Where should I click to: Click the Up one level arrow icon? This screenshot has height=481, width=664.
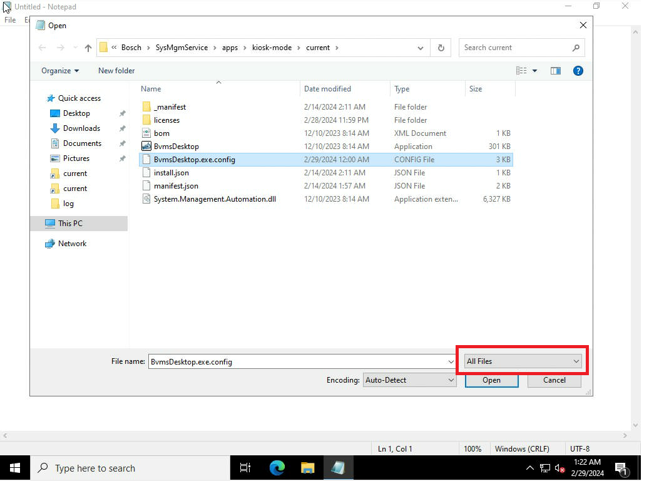click(88, 48)
